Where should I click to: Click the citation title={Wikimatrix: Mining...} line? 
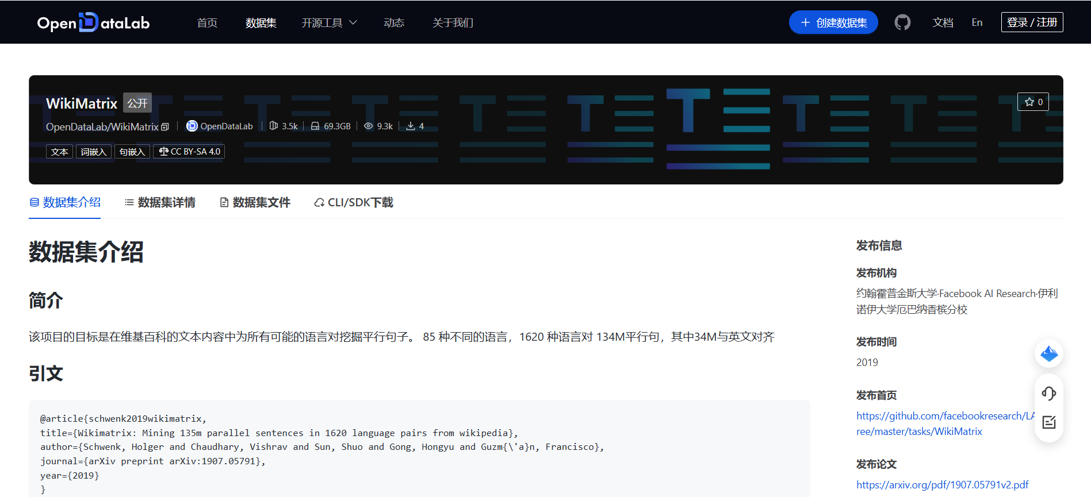pyautogui.click(x=279, y=433)
